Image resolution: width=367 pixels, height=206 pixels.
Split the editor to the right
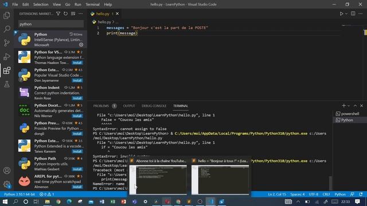(353, 14)
